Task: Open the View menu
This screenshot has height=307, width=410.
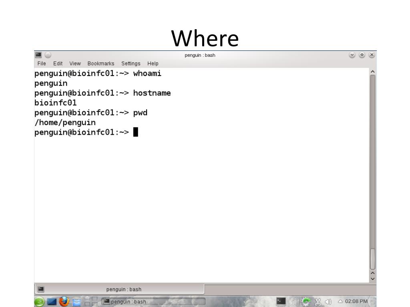Action: [x=75, y=64]
